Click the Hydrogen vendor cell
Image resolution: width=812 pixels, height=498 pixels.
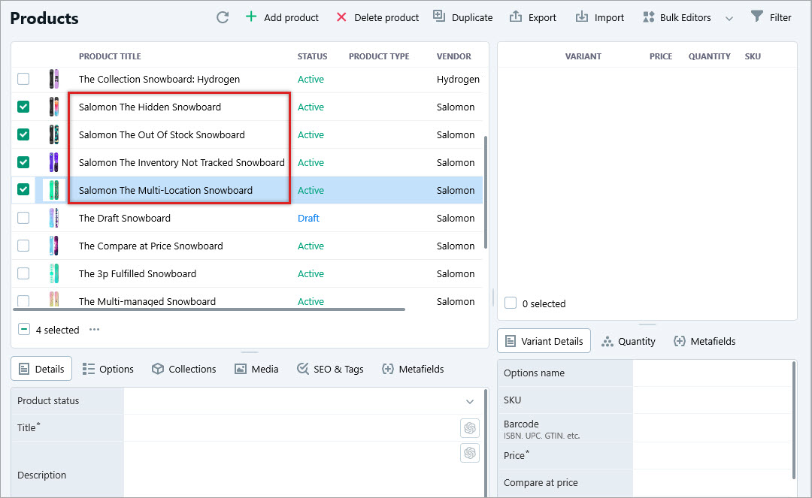coord(458,79)
